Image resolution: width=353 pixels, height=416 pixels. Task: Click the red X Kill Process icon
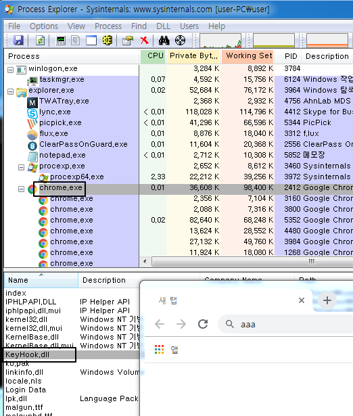[144, 41]
